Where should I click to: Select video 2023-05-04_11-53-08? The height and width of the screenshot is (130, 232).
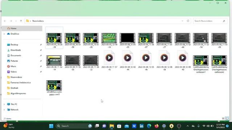[x=219, y=40]
